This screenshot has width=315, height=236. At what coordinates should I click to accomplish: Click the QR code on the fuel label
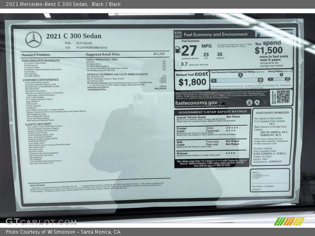pos(283,97)
